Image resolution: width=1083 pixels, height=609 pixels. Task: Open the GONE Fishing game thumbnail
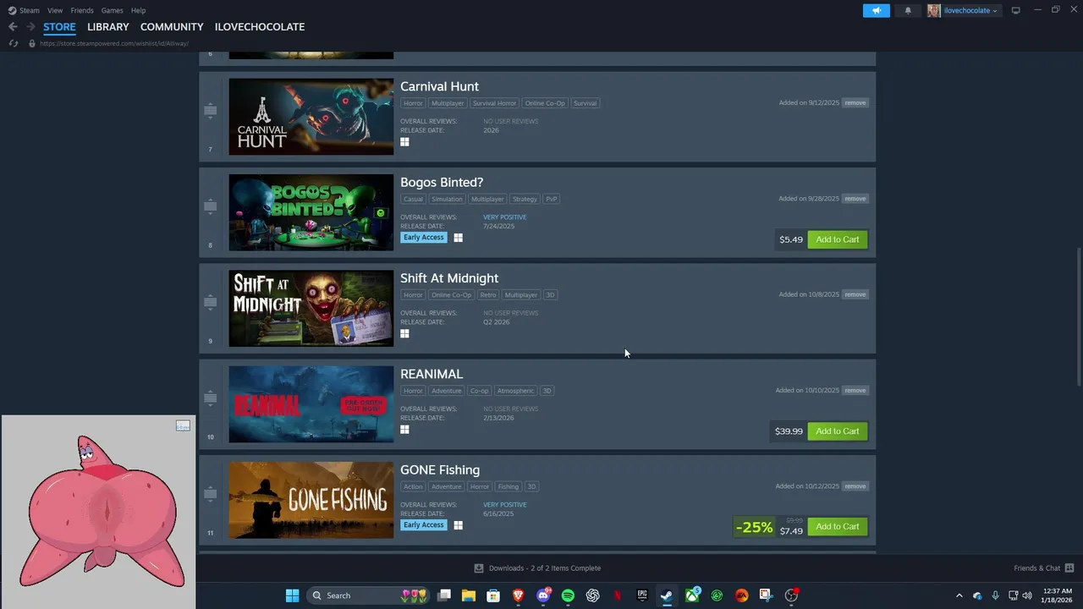pos(311,500)
